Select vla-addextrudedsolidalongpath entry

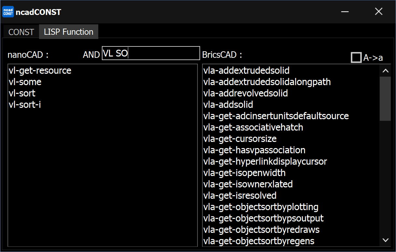click(291, 82)
